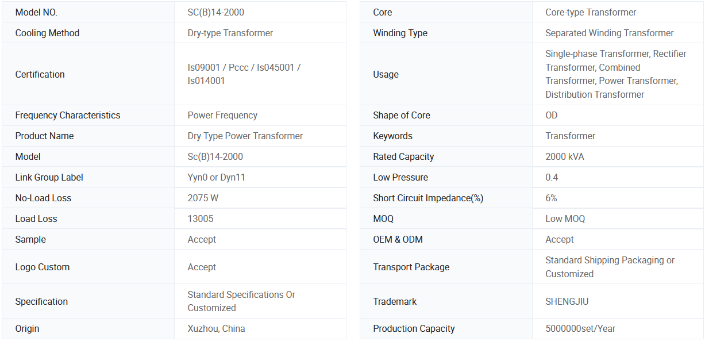The height and width of the screenshot is (341, 705).
Task: Click the Dry Type Power Transformer product name
Action: 245,136
